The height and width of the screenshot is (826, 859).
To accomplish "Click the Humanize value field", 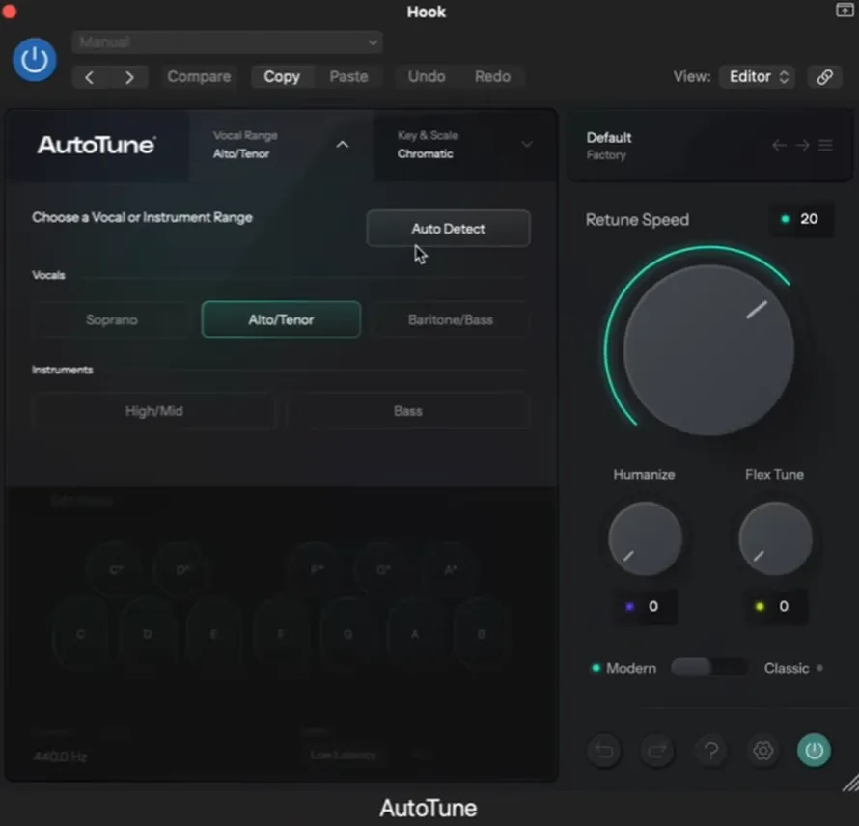I will (x=644, y=606).
